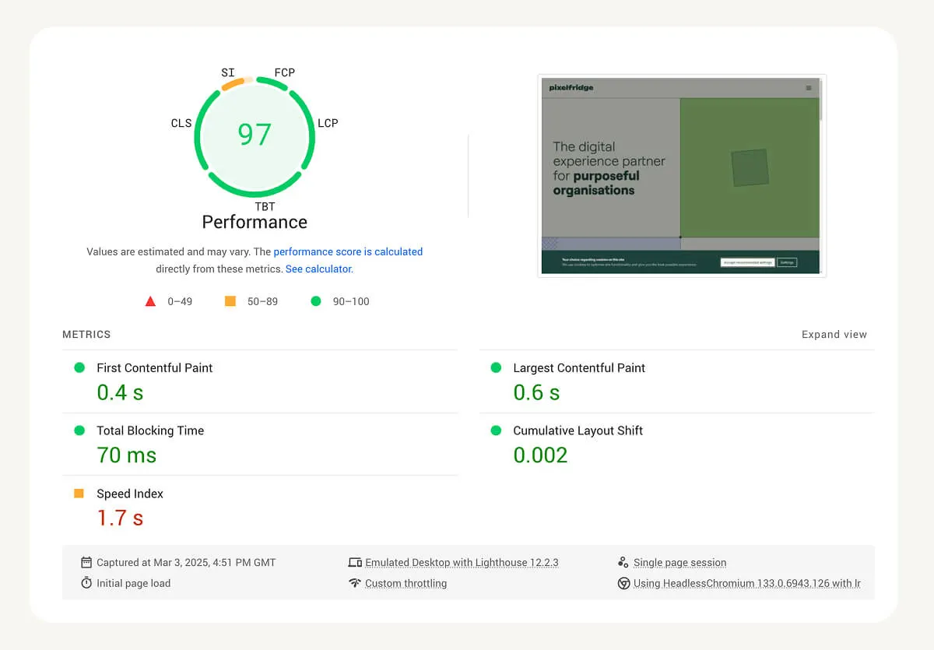Click the Total Blocking Time metric label
Viewport: 934px width, 650px height.
pos(150,430)
